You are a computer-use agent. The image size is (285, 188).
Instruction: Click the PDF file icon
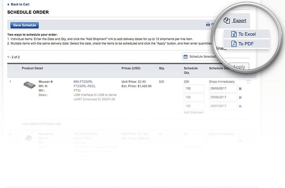click(x=234, y=44)
